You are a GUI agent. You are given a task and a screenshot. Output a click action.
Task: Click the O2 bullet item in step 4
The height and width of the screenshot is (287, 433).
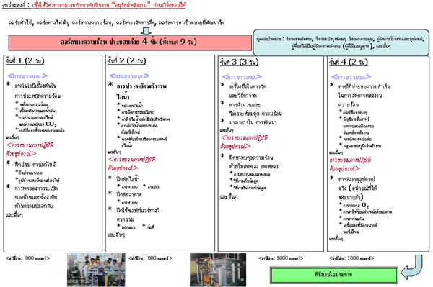[x=356, y=205]
